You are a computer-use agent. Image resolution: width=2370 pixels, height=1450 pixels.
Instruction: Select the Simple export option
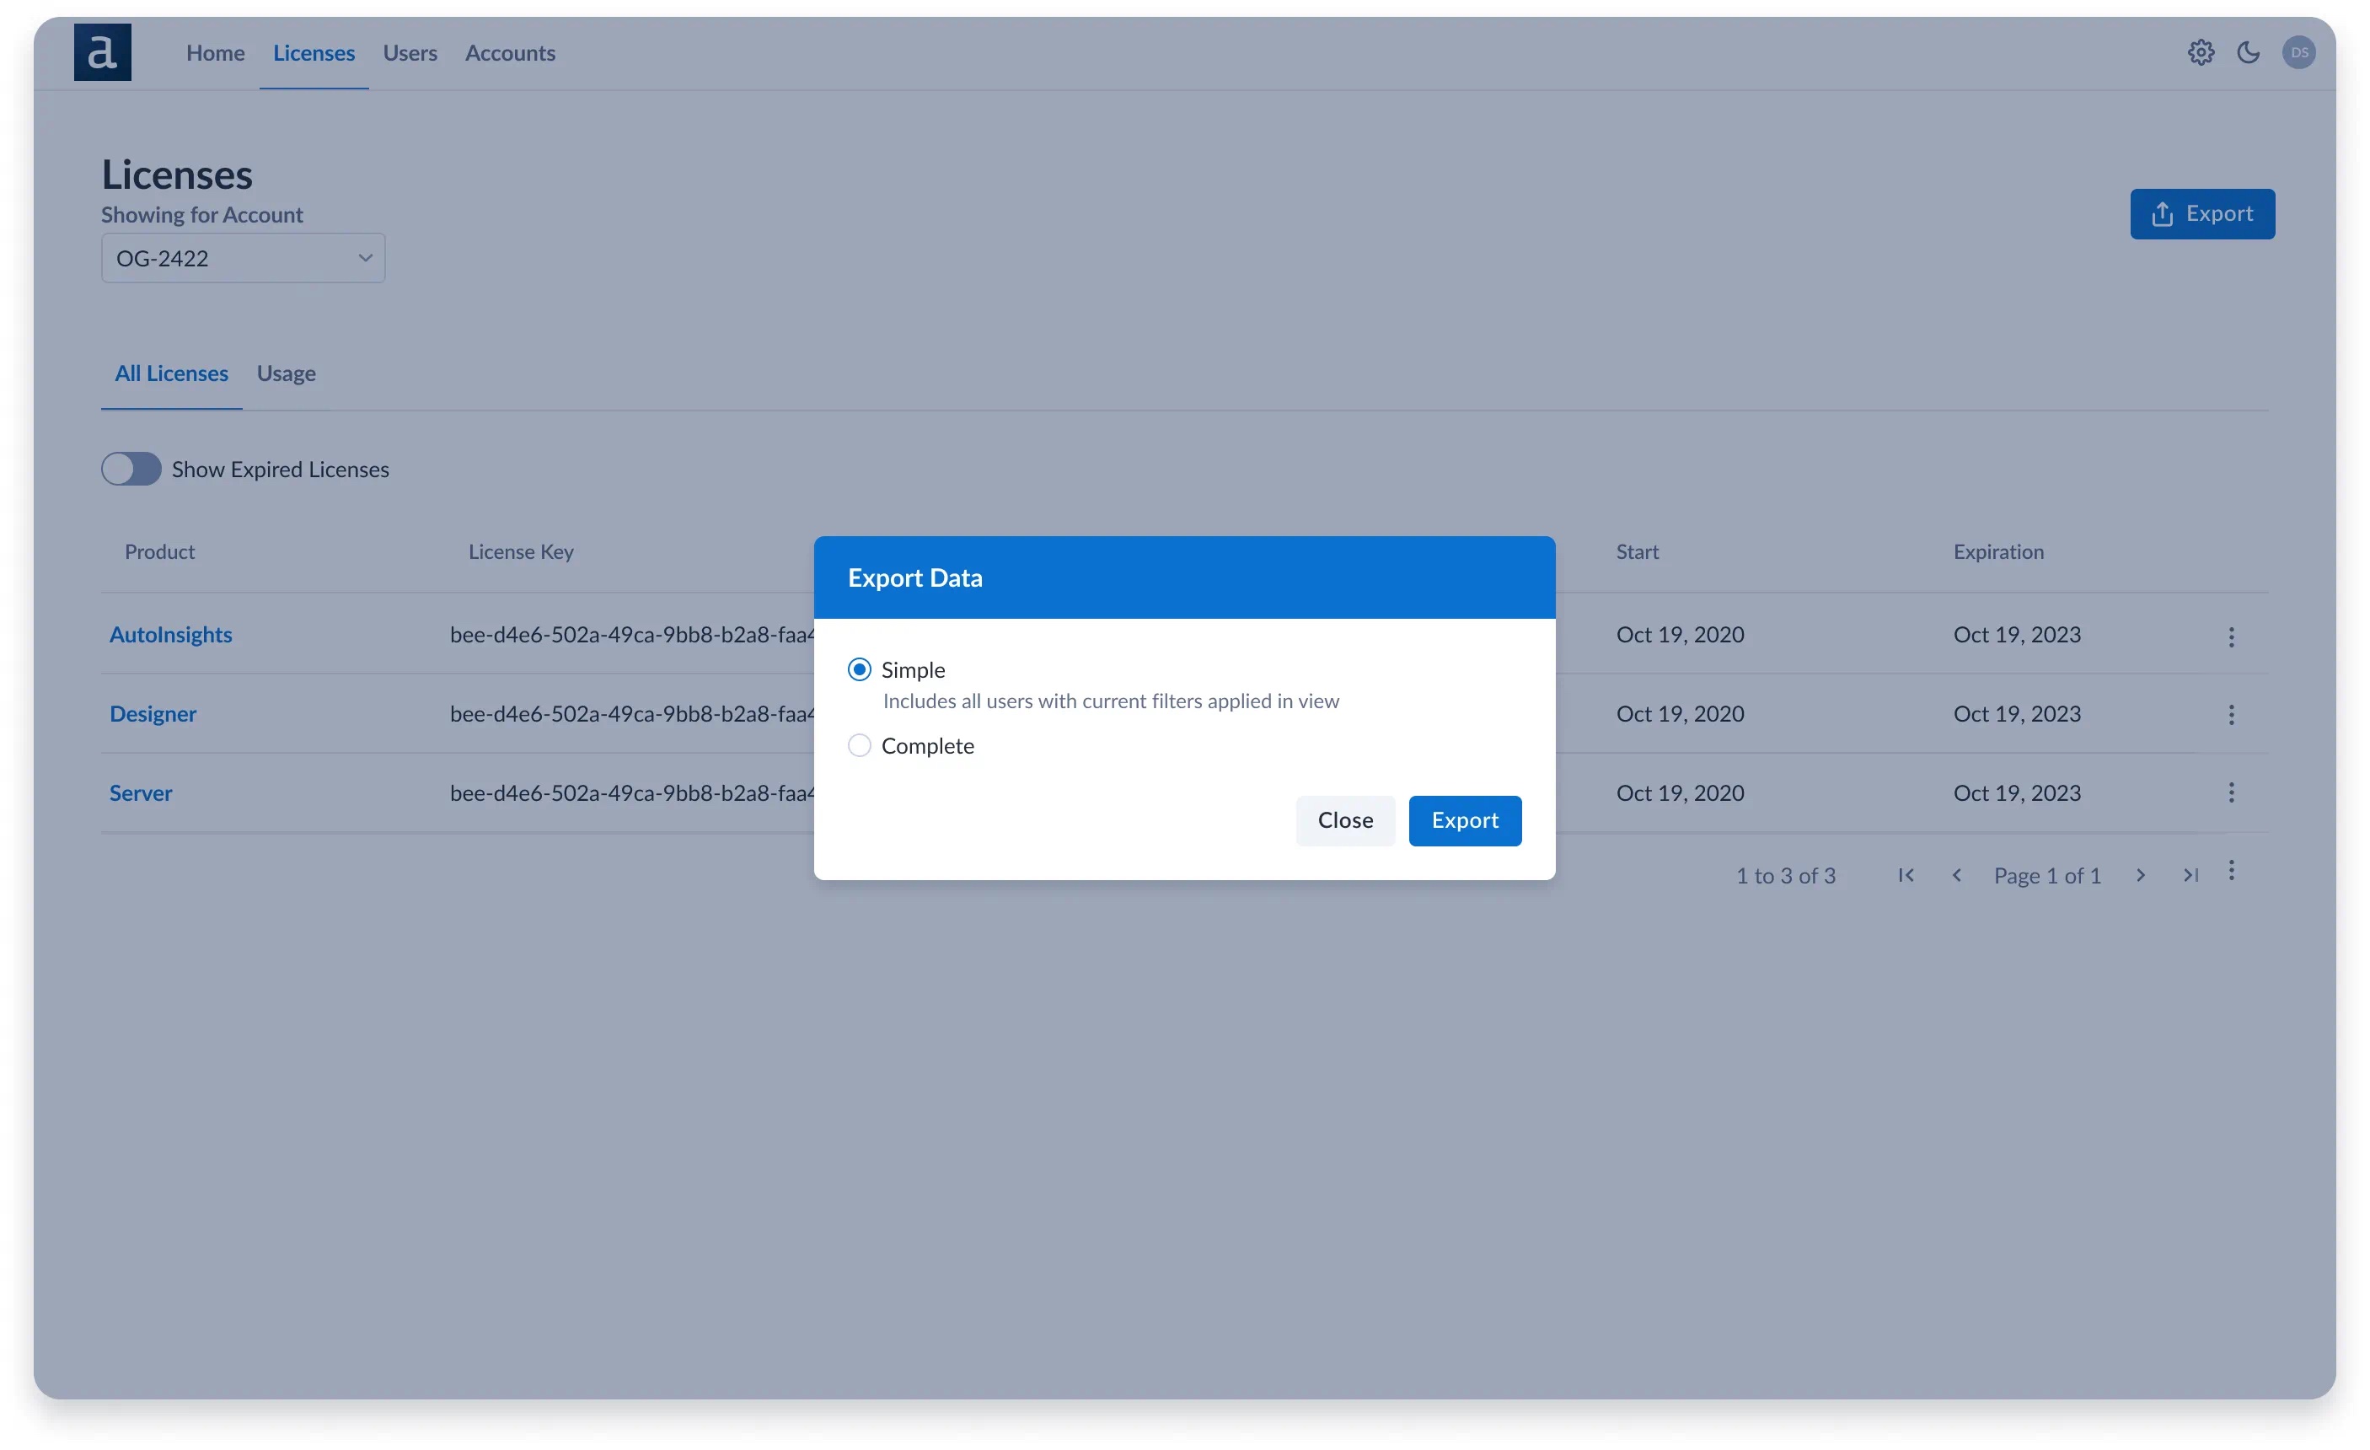point(859,669)
